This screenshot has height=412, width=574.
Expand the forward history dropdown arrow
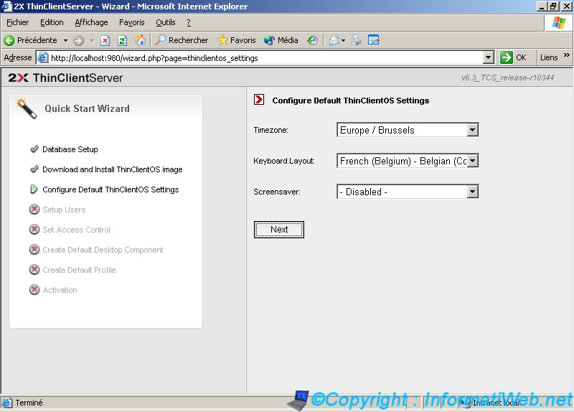(x=93, y=40)
